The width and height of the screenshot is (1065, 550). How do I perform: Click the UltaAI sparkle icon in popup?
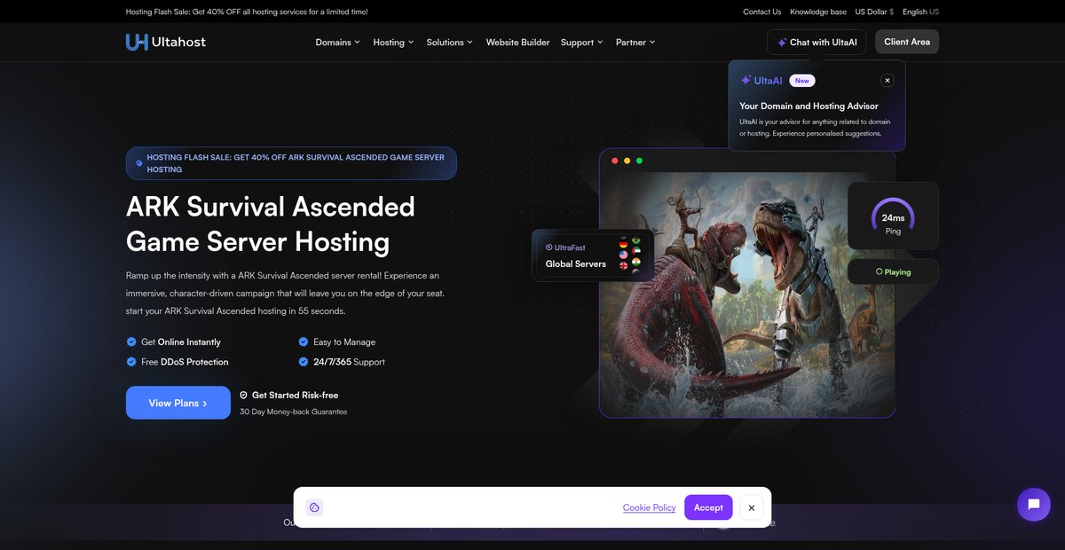(745, 80)
